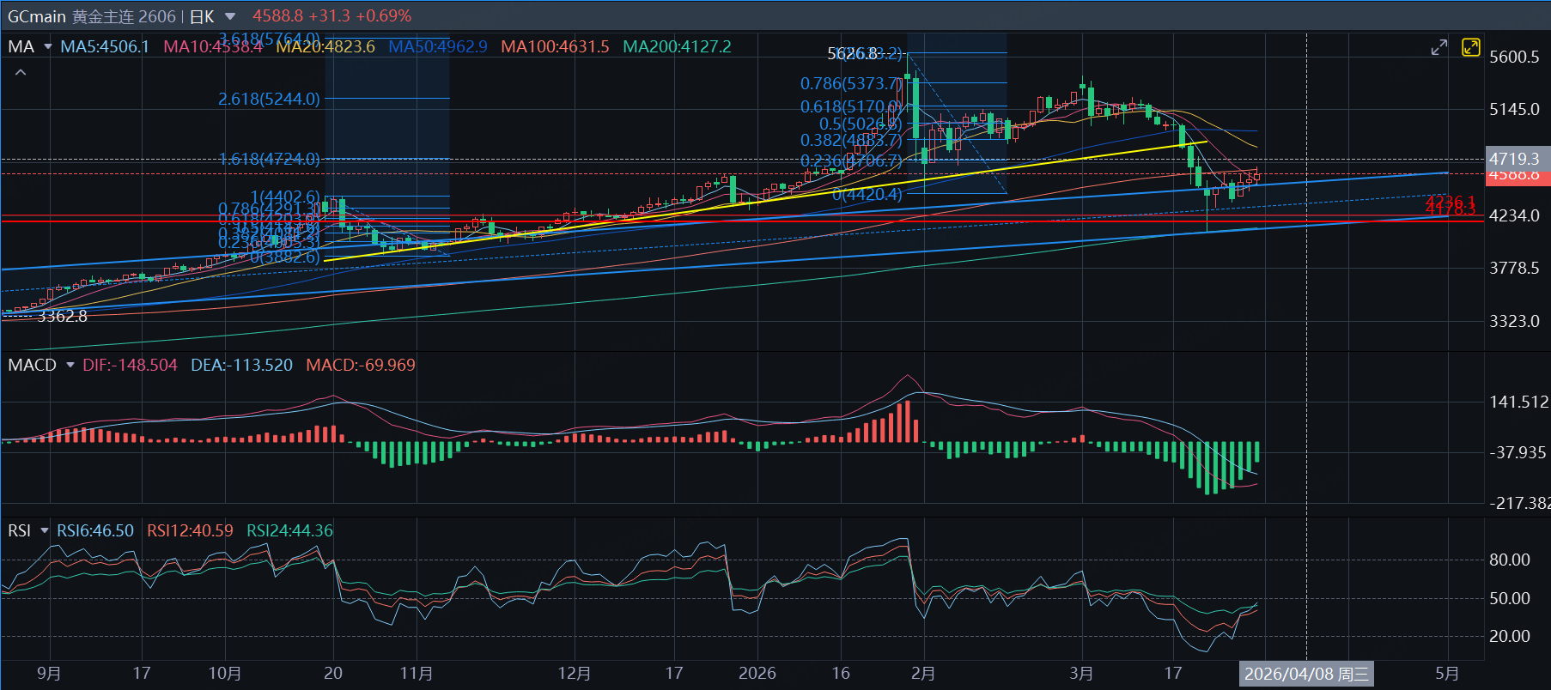Screen dimensions: 1551x690
Task: Click the gray 4719.3 crosshair price tag
Action: tap(1515, 158)
